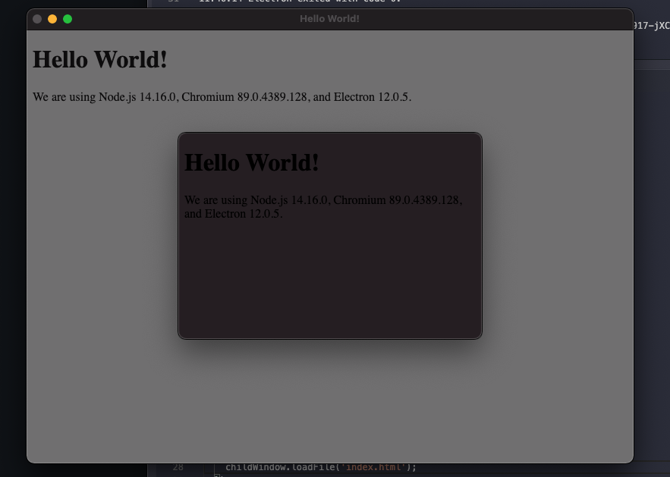Click the '917–jXC' terminal session label
670x477 pixels.
pyautogui.click(x=651, y=24)
